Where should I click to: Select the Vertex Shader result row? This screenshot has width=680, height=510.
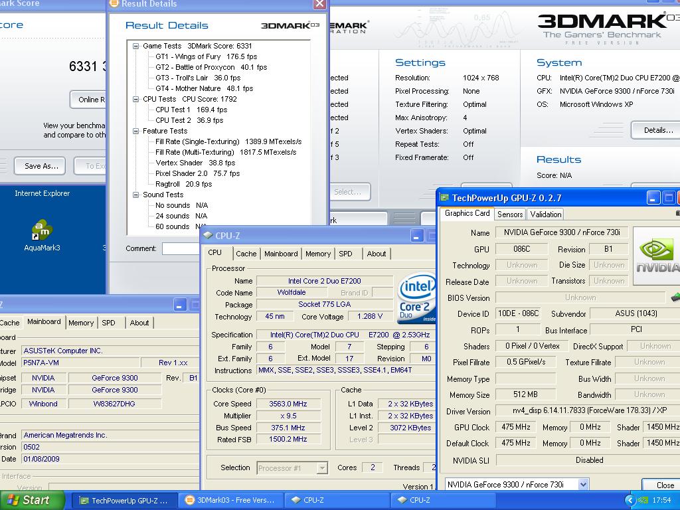pyautogui.click(x=195, y=163)
